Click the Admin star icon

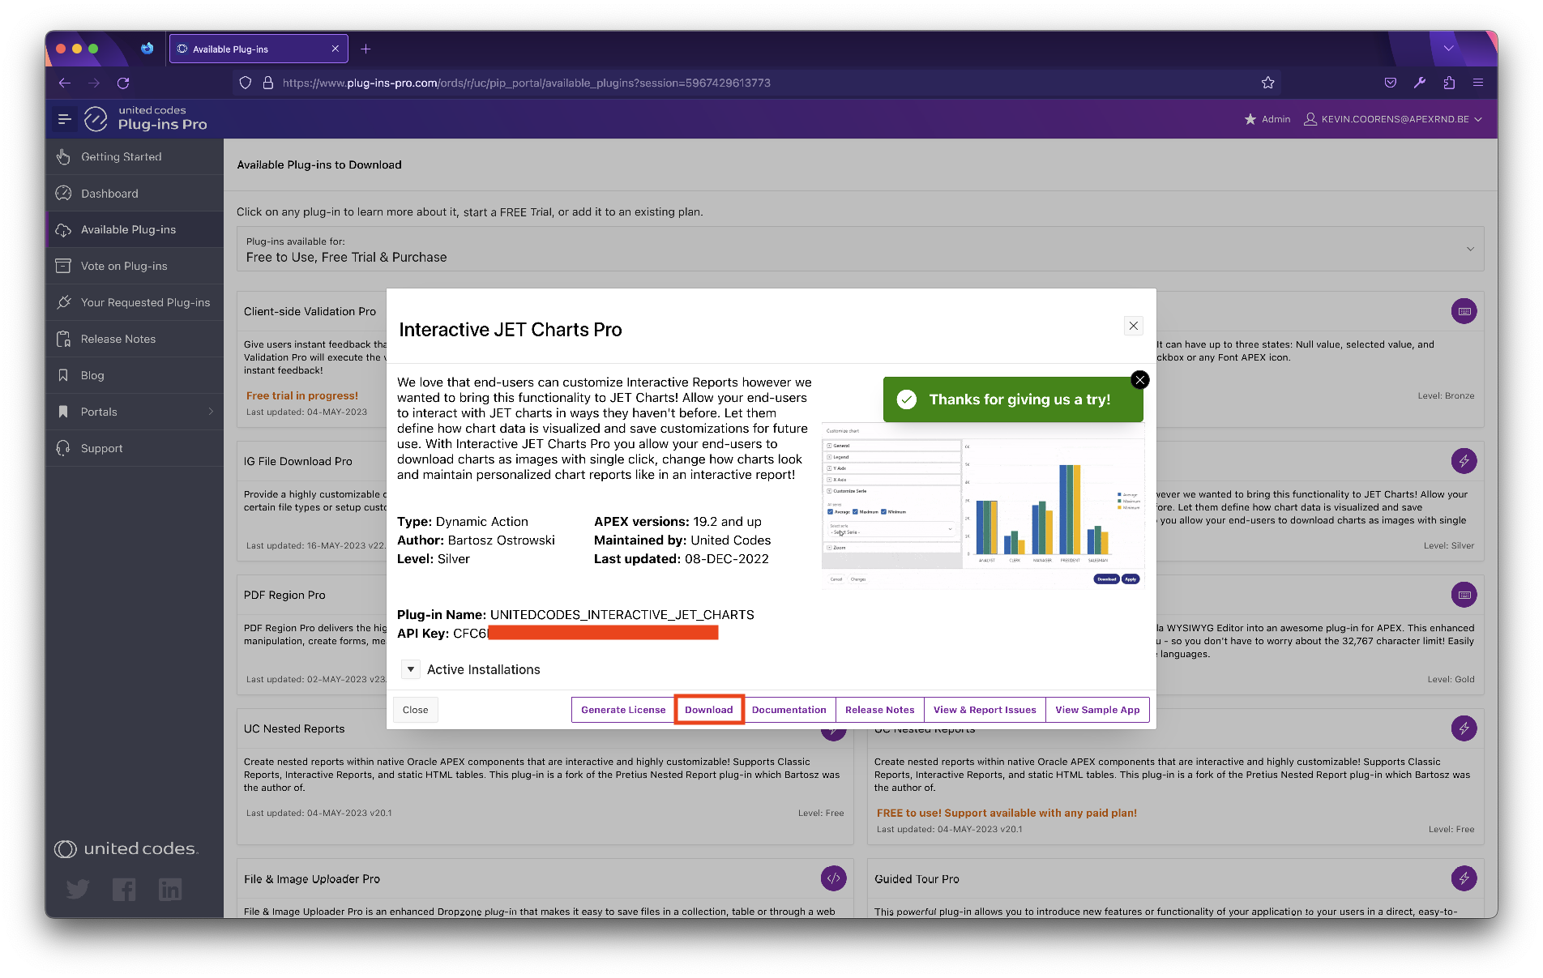pos(1250,119)
